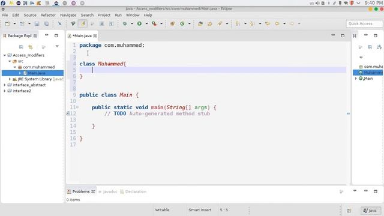Click the New file wizard icon
Viewport: 384px width, 216px height.
pos(7,23)
